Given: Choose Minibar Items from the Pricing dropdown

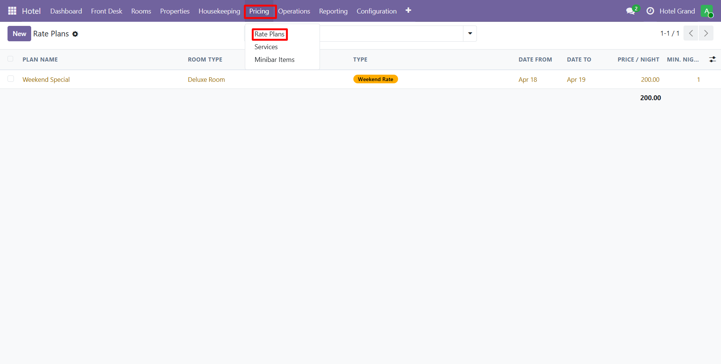Looking at the screenshot, I should pyautogui.click(x=274, y=60).
